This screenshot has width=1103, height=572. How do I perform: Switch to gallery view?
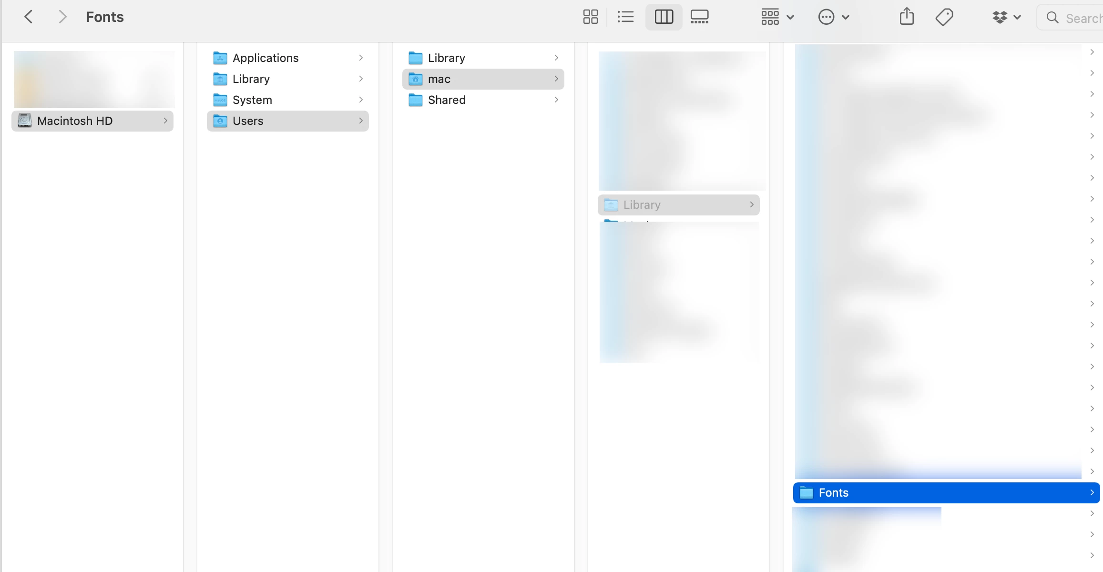pyautogui.click(x=699, y=17)
